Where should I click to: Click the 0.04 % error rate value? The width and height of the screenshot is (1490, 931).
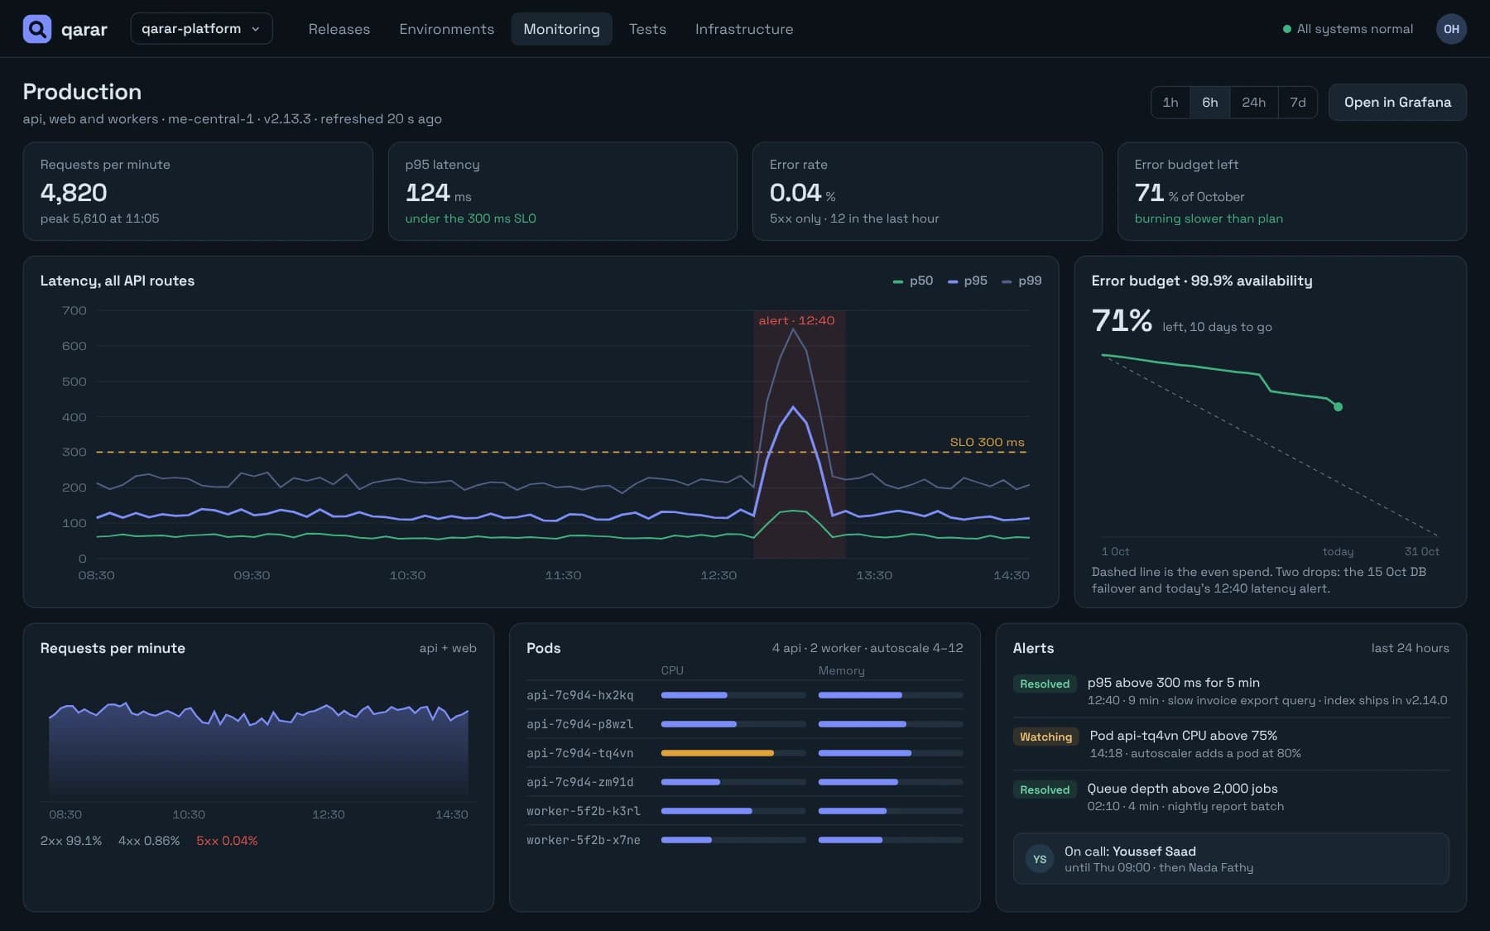coord(802,193)
